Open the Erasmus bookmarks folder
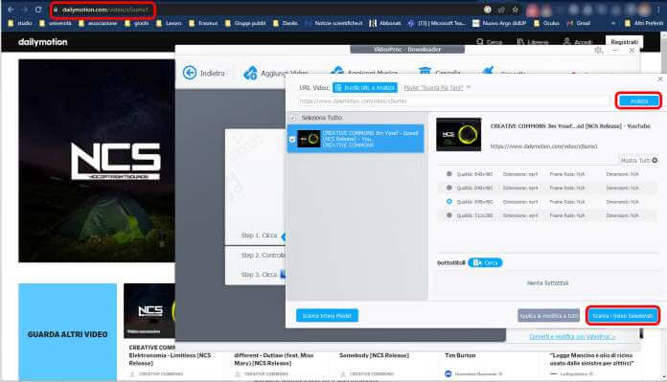This screenshot has height=382, width=667. (x=203, y=23)
